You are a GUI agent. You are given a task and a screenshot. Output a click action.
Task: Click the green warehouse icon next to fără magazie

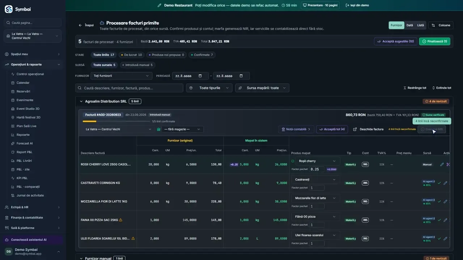pos(158,129)
